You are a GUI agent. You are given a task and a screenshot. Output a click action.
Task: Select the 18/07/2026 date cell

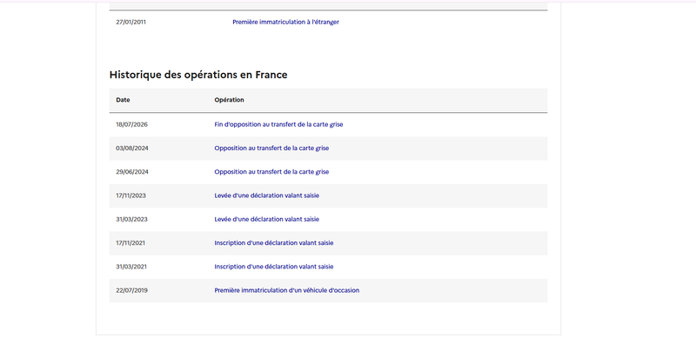[x=132, y=124]
